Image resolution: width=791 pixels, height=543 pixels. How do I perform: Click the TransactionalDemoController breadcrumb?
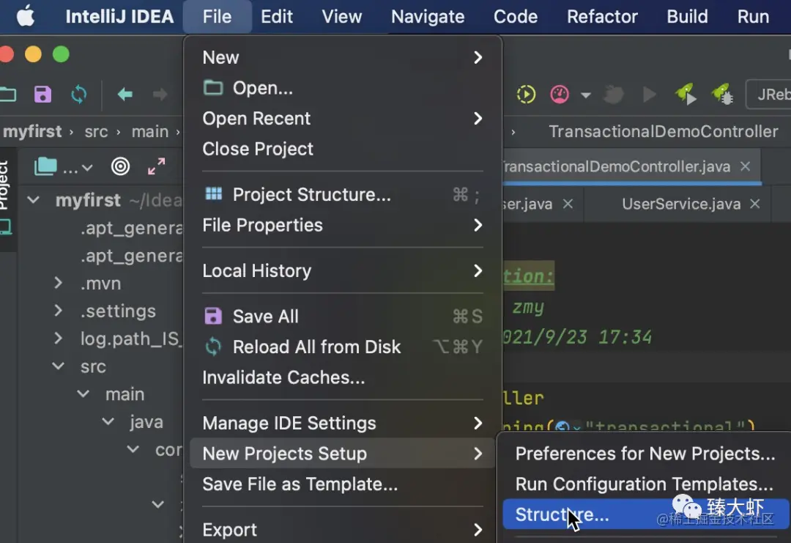click(664, 132)
